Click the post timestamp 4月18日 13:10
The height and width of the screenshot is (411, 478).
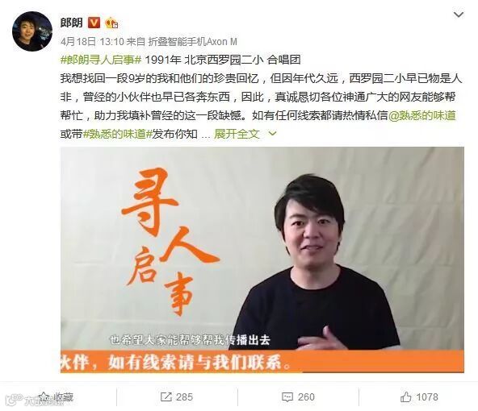click(x=92, y=42)
